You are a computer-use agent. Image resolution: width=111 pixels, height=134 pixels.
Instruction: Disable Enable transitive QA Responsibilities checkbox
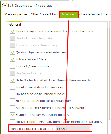(x=12, y=115)
